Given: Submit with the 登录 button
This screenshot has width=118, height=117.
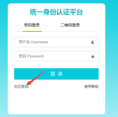Looking at the screenshot, I should pos(56,74).
